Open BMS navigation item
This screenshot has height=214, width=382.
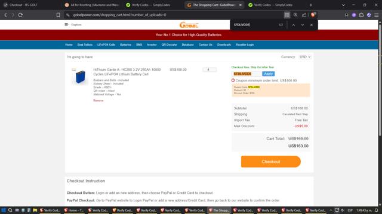(139, 45)
